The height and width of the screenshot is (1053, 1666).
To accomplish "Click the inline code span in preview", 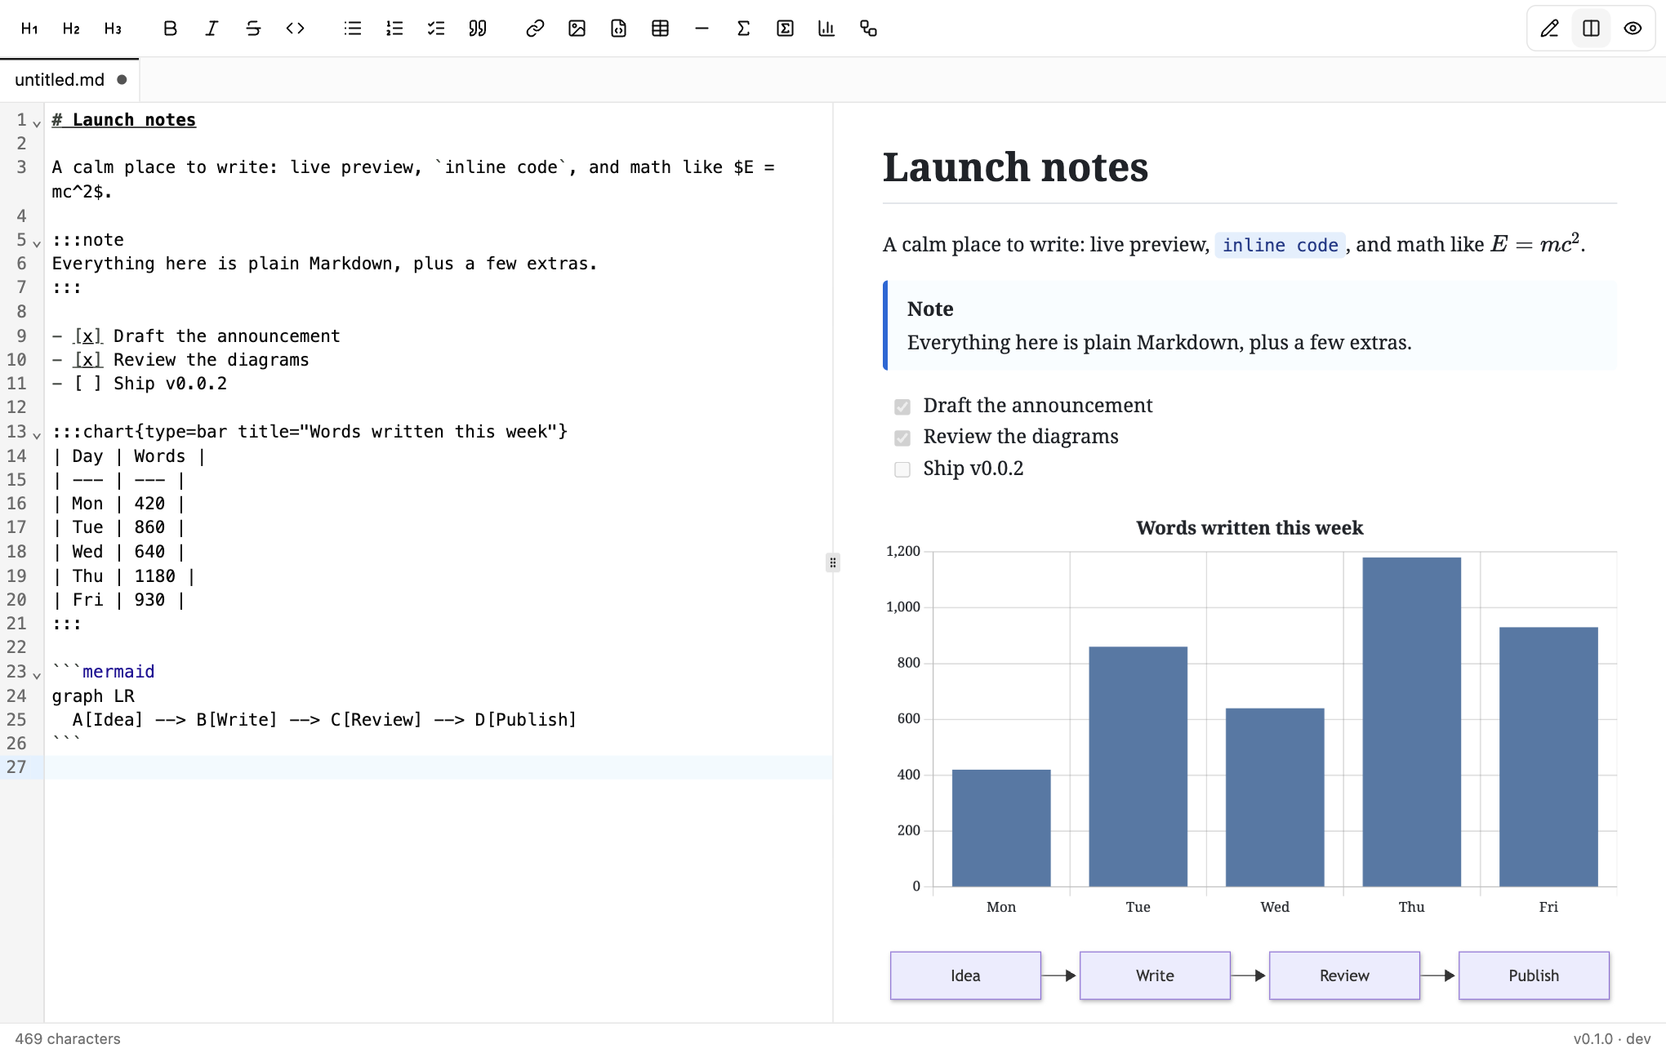I will [1280, 245].
